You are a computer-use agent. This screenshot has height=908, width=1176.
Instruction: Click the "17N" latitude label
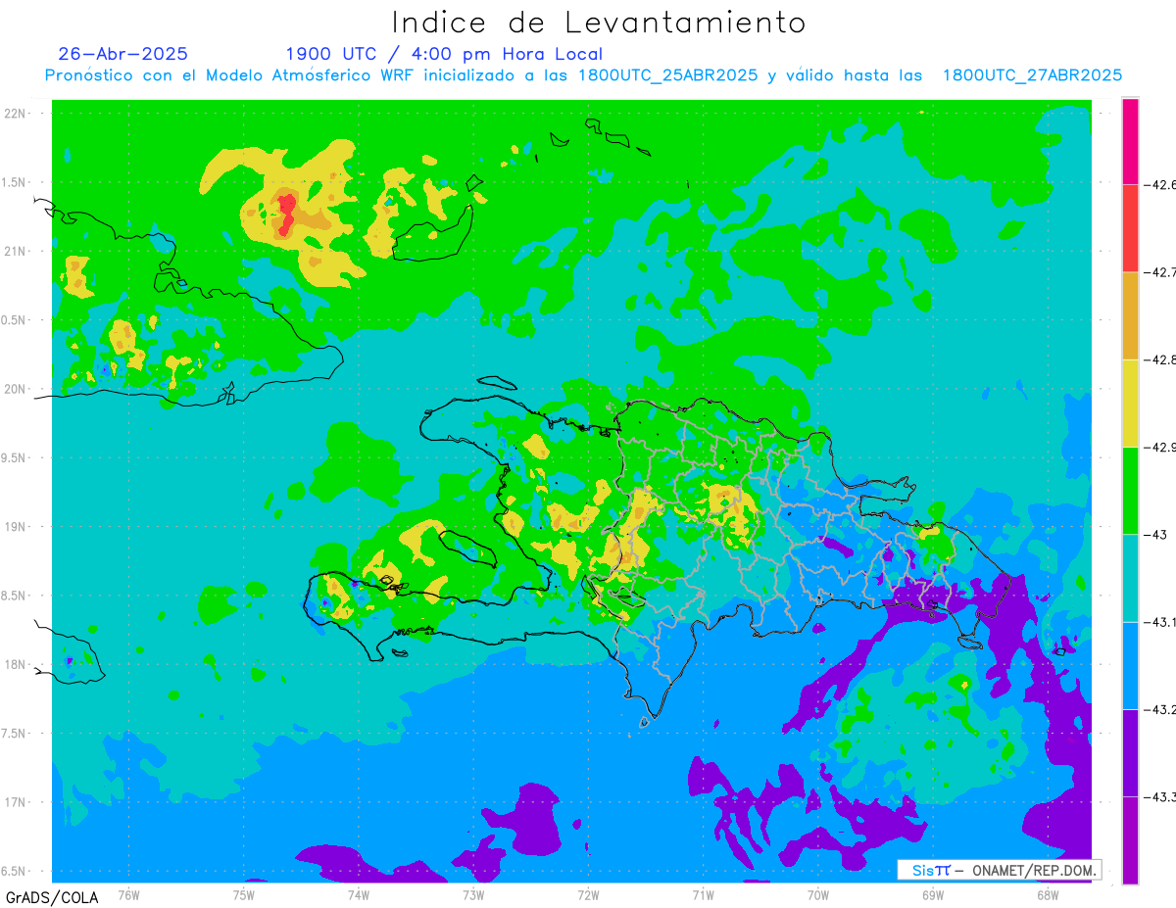[15, 802]
